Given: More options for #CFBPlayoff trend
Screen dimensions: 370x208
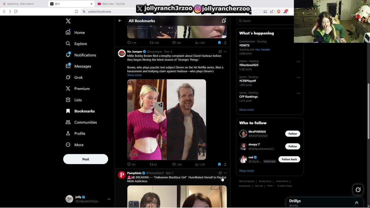Looking at the screenshot, I should 298,77.
